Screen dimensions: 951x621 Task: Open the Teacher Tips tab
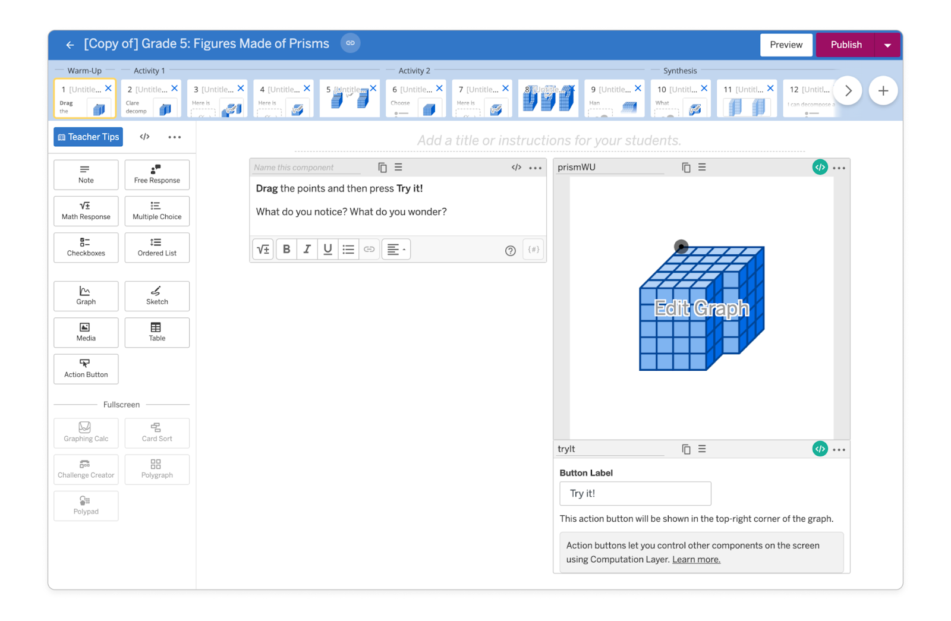(89, 137)
